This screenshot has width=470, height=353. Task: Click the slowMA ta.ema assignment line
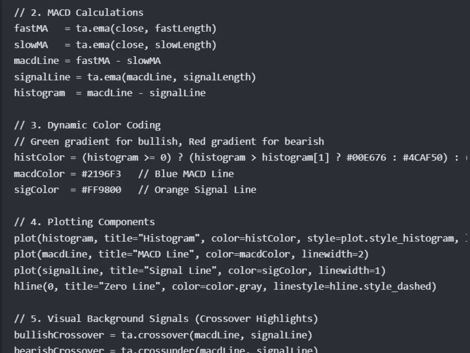click(x=115, y=45)
